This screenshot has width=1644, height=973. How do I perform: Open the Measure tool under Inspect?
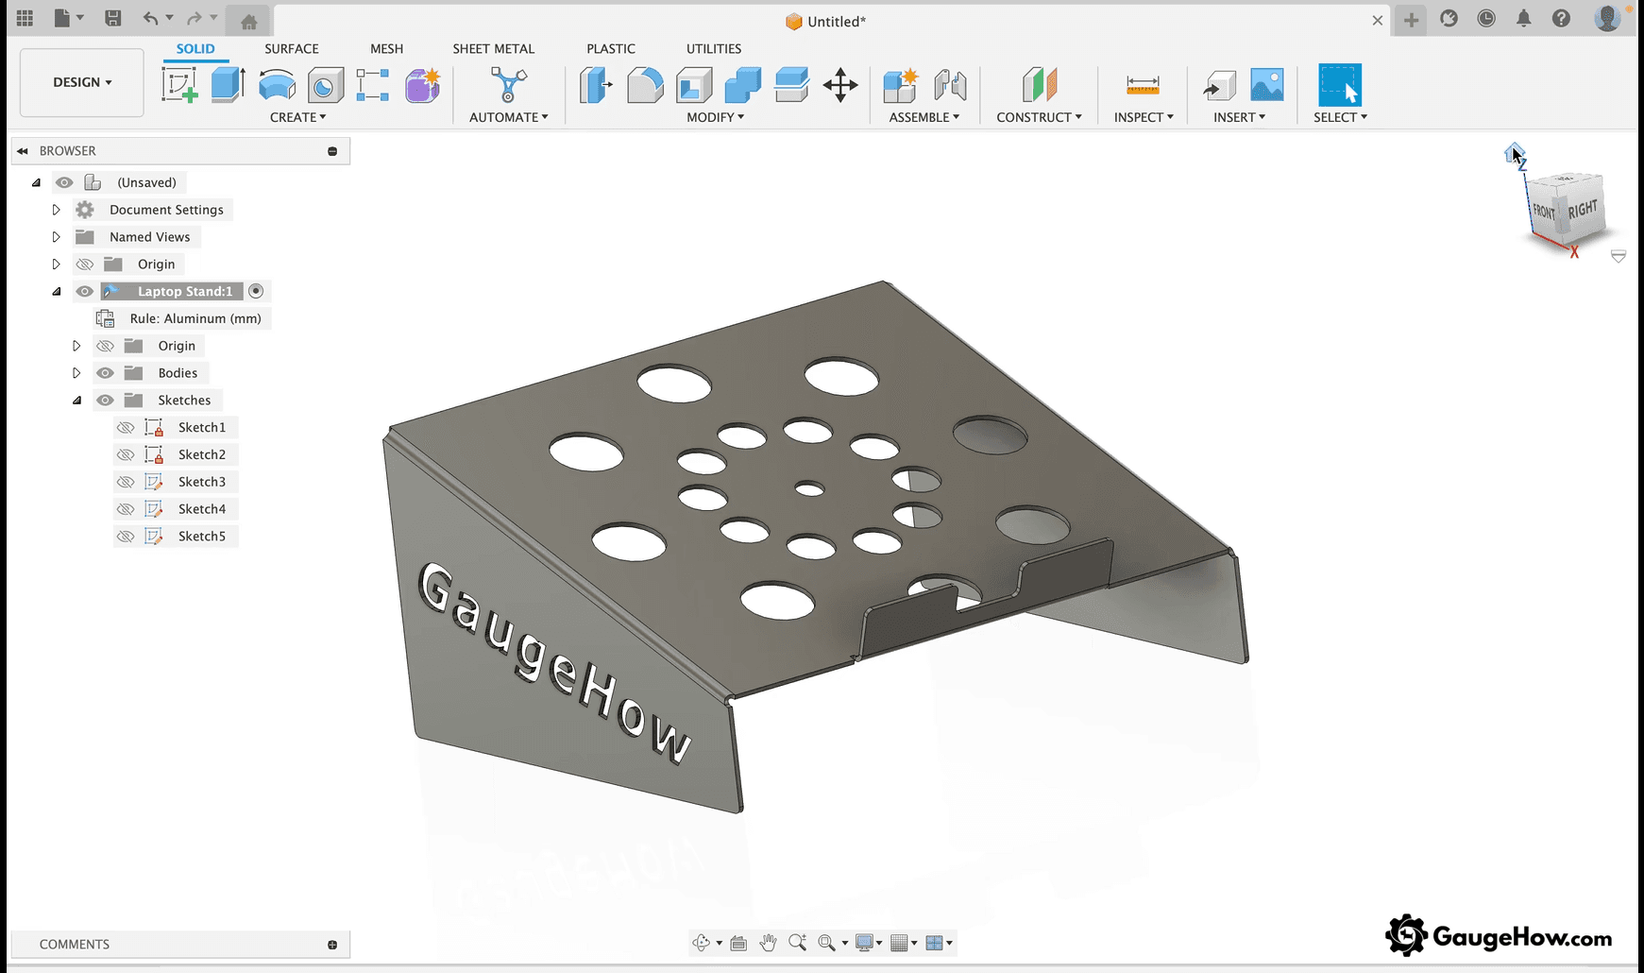1143,85
